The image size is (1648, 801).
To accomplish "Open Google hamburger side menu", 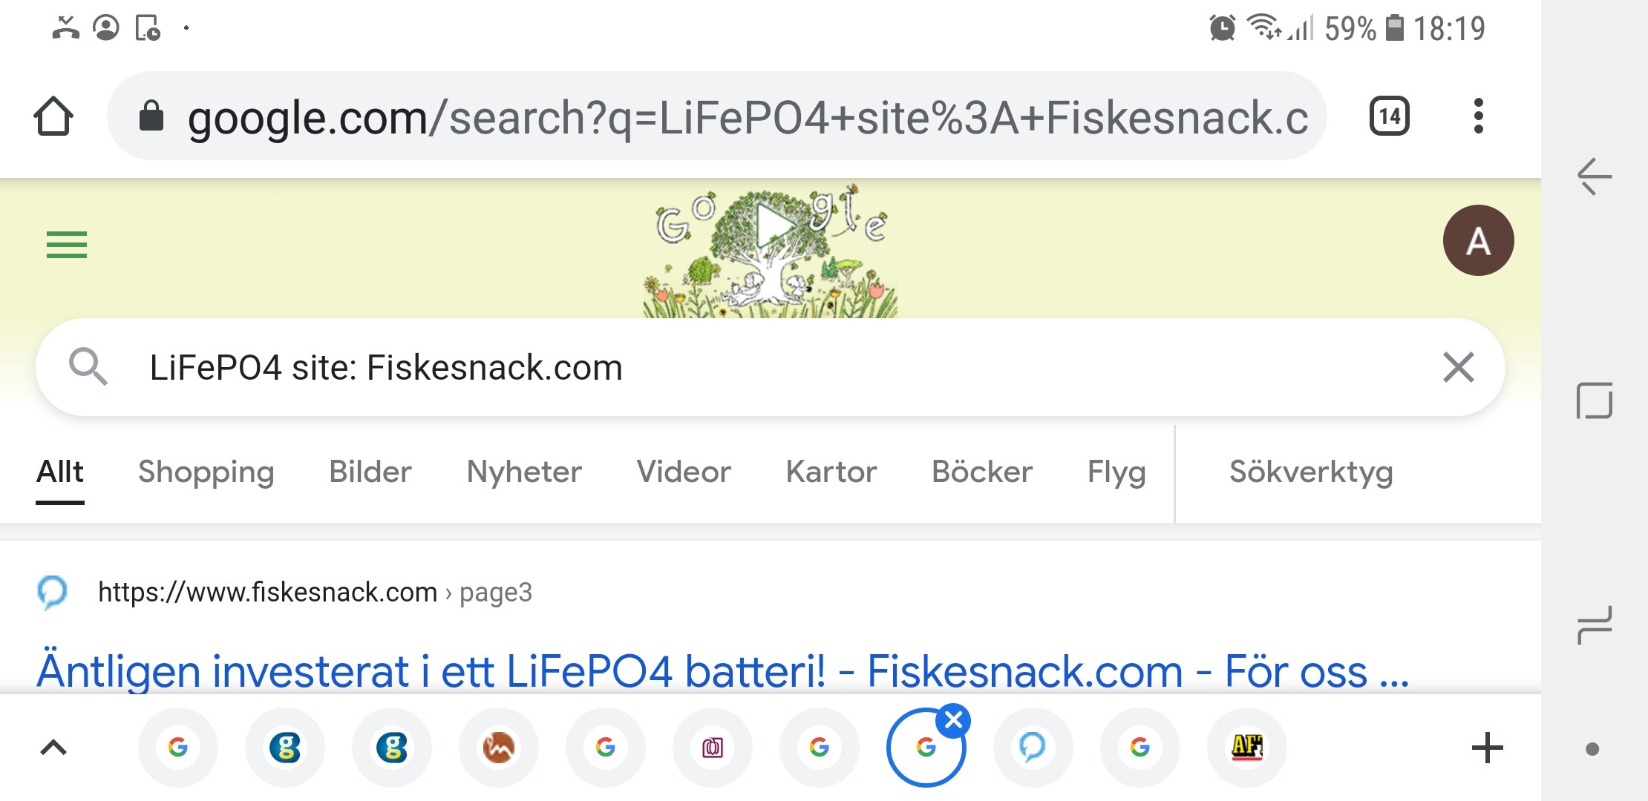I will pos(67,245).
